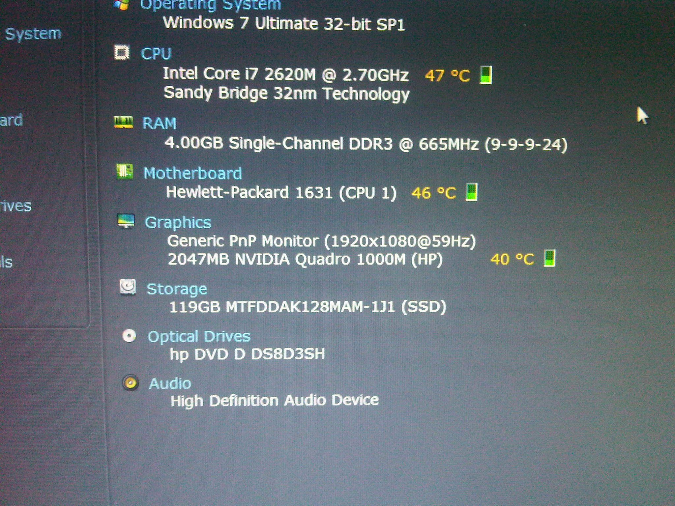This screenshot has width=675, height=506.
Task: Click the GPU temperature indicator bar
Action: point(549,258)
